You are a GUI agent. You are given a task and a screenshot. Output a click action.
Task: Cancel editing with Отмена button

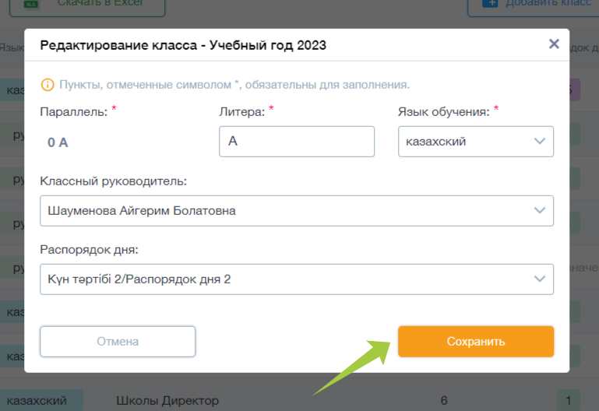[118, 342]
